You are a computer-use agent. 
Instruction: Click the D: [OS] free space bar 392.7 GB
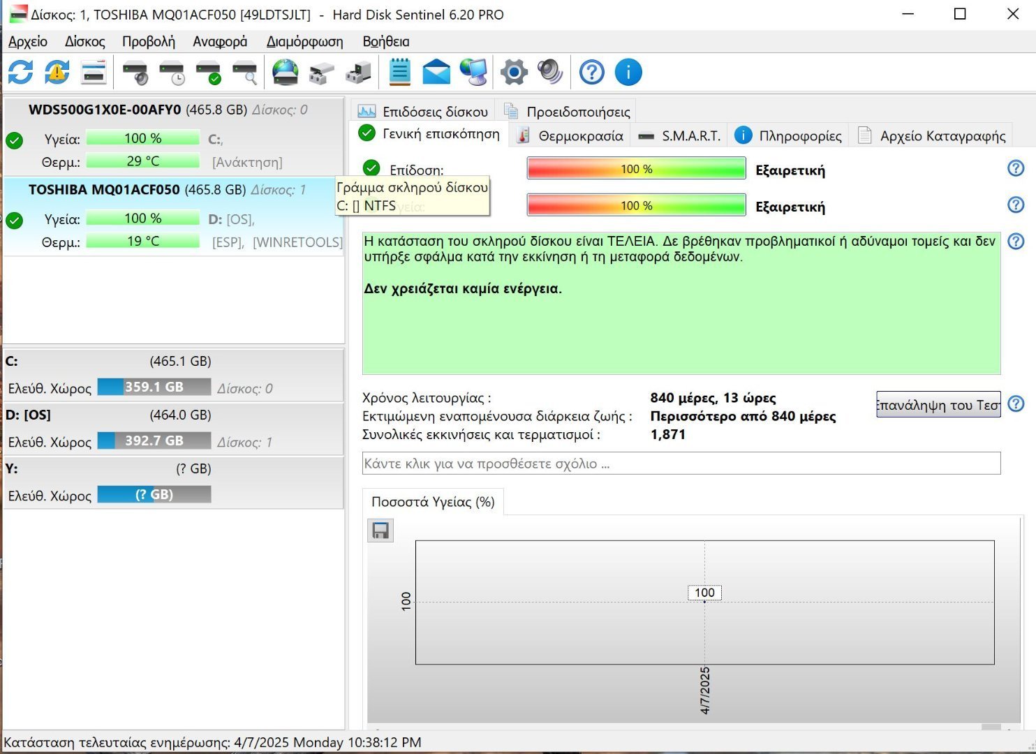tap(154, 441)
